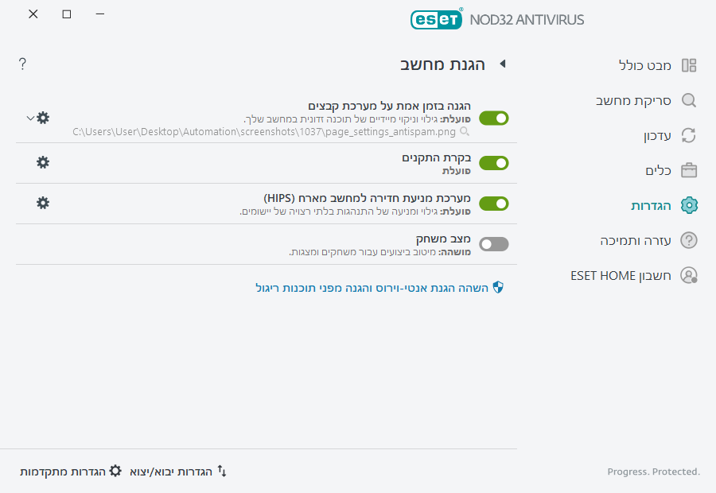Viewport: 716px width, 493px height.
Task: Enable מצב משחק (gamer mode)
Action: 493,244
